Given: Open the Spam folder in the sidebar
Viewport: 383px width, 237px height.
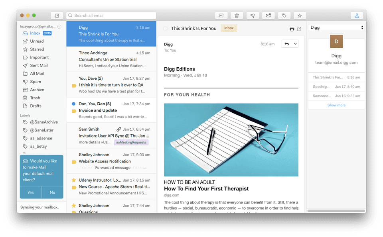Looking at the screenshot, I should click(x=35, y=81).
